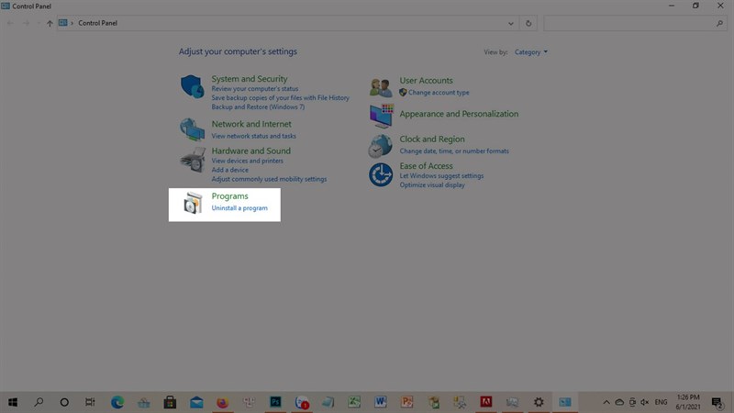Image resolution: width=734 pixels, height=413 pixels.
Task: Click Change account type
Action: tap(439, 93)
